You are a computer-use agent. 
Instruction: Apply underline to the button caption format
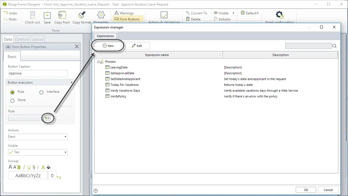click(29, 167)
